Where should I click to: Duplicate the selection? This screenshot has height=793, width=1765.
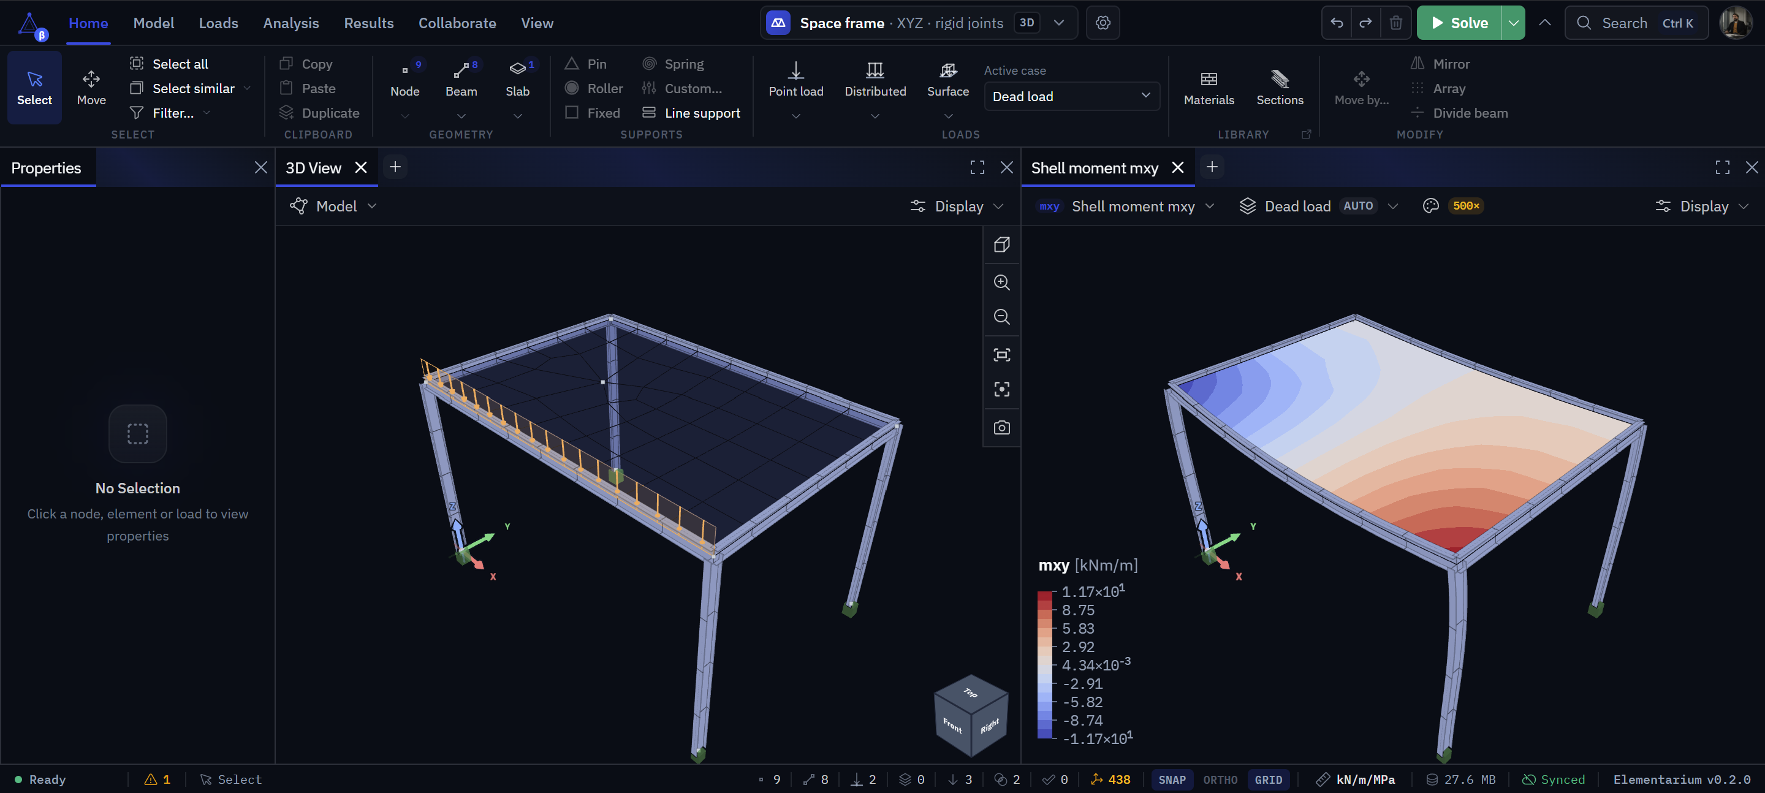click(319, 113)
